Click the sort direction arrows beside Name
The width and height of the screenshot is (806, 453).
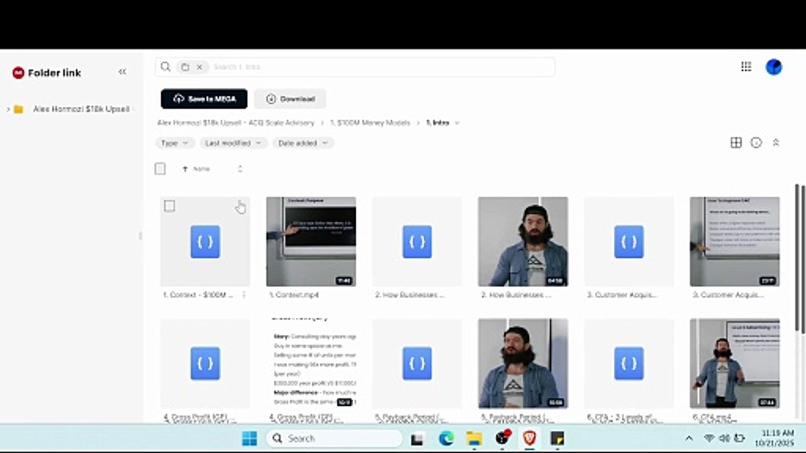tap(240, 169)
